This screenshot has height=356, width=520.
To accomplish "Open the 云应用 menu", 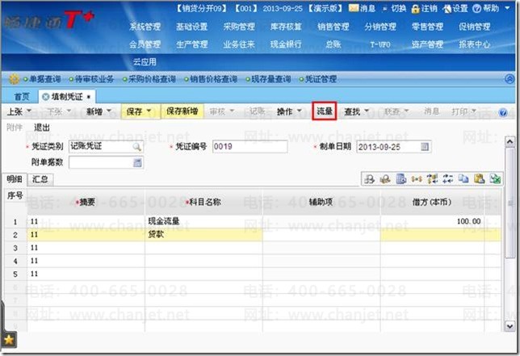I will tap(145, 62).
